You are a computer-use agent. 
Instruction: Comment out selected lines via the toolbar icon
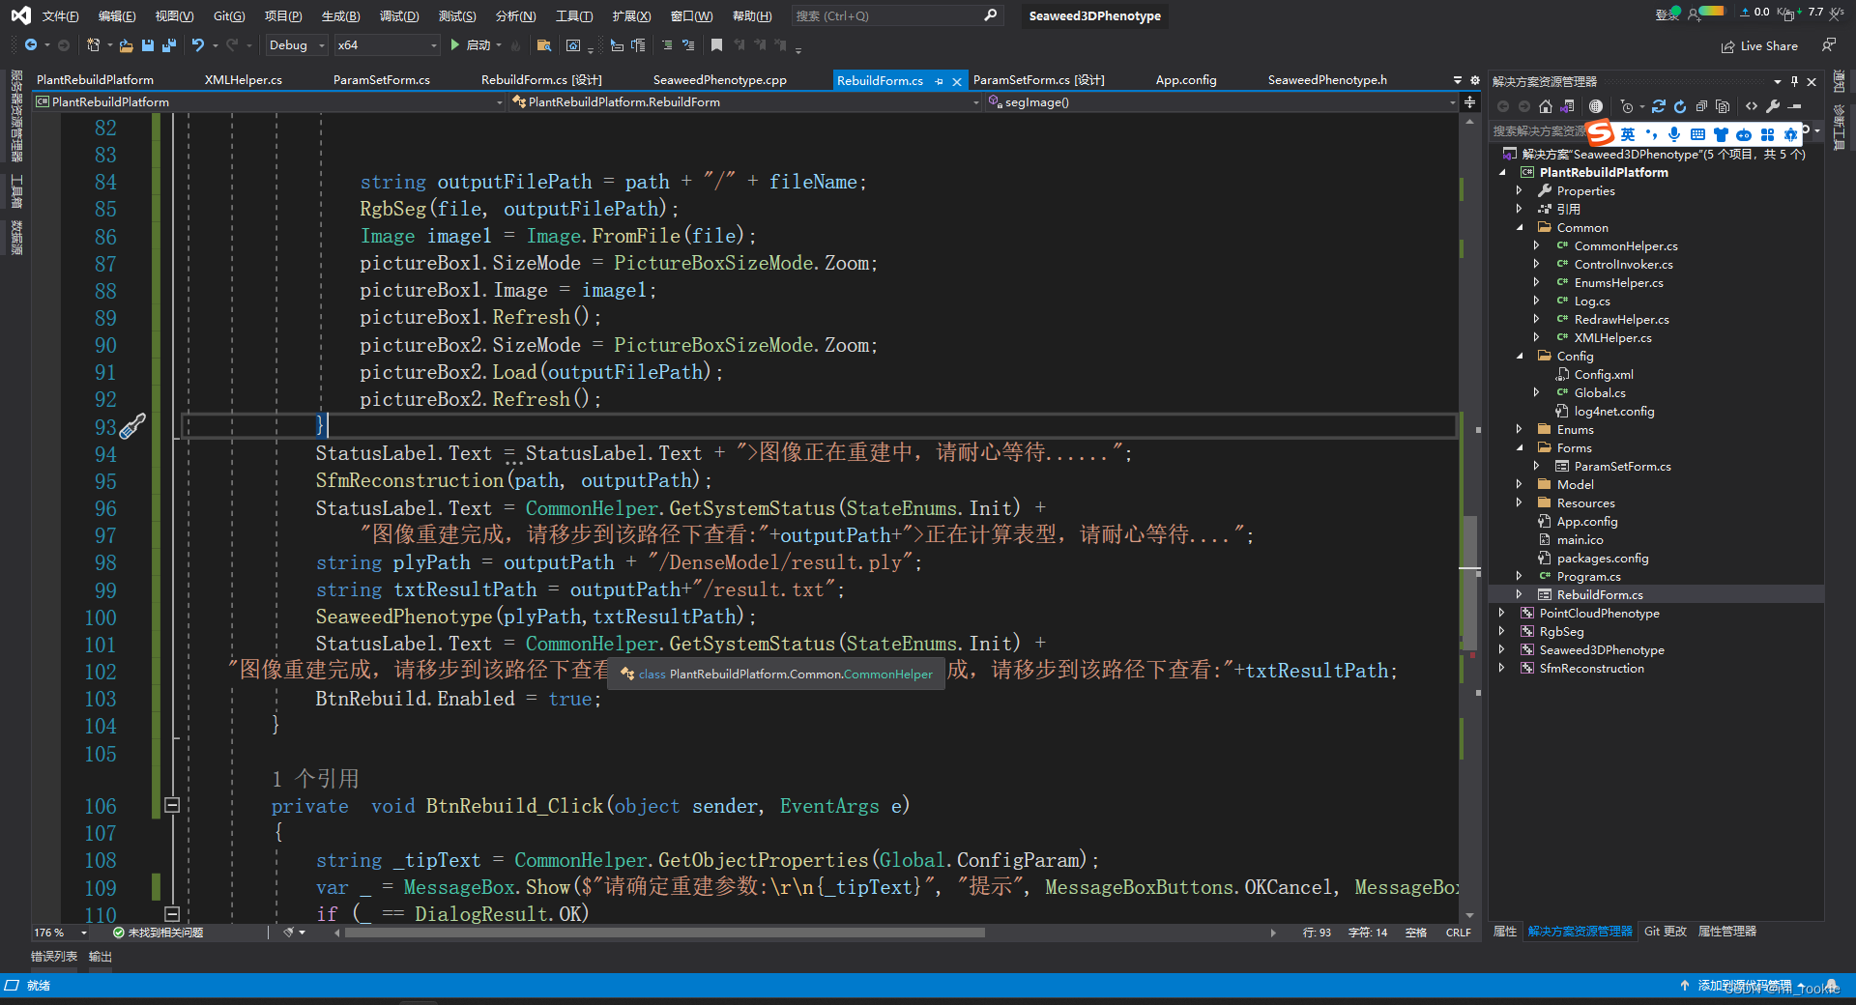coord(667,45)
